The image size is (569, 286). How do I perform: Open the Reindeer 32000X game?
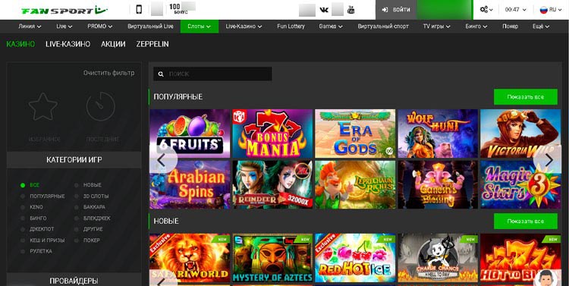point(272,184)
